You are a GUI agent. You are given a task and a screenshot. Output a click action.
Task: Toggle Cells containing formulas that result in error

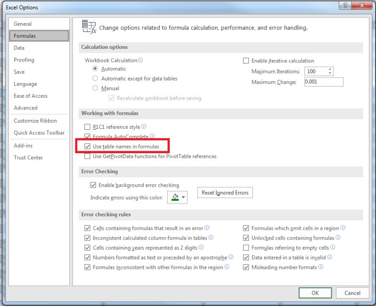[87, 228]
